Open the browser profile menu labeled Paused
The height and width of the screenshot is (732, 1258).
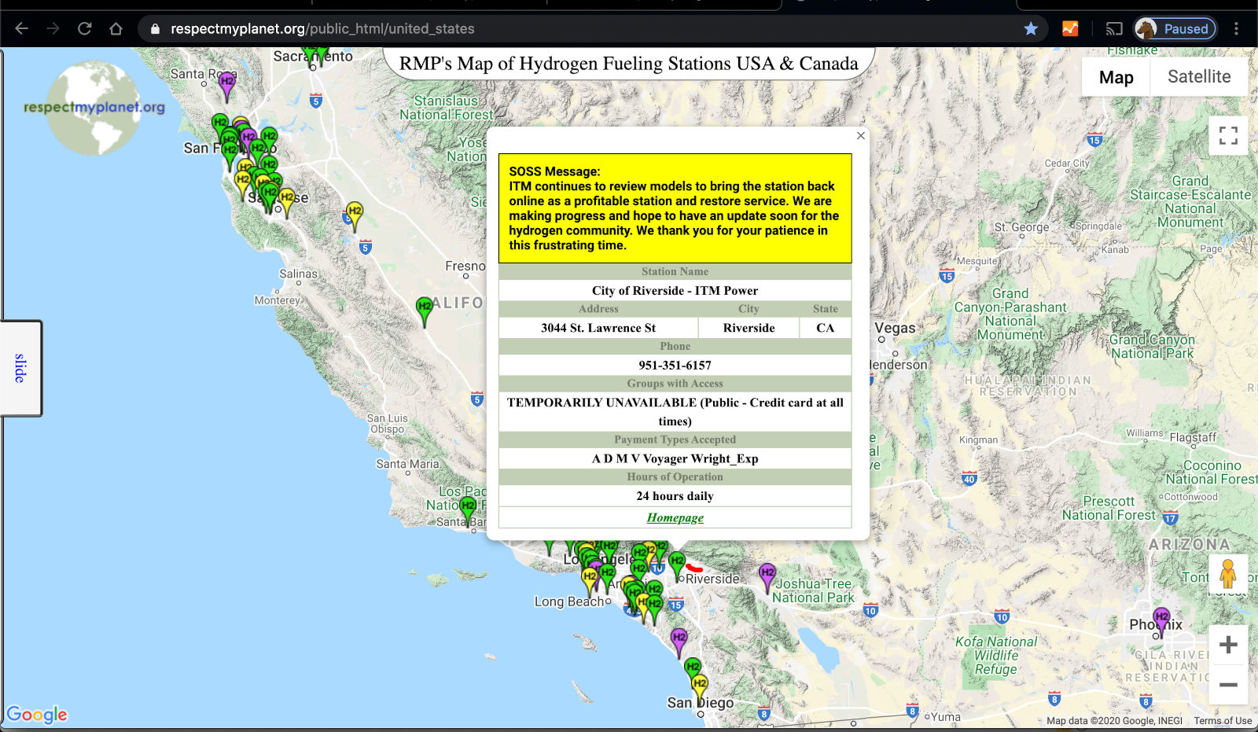coord(1175,28)
